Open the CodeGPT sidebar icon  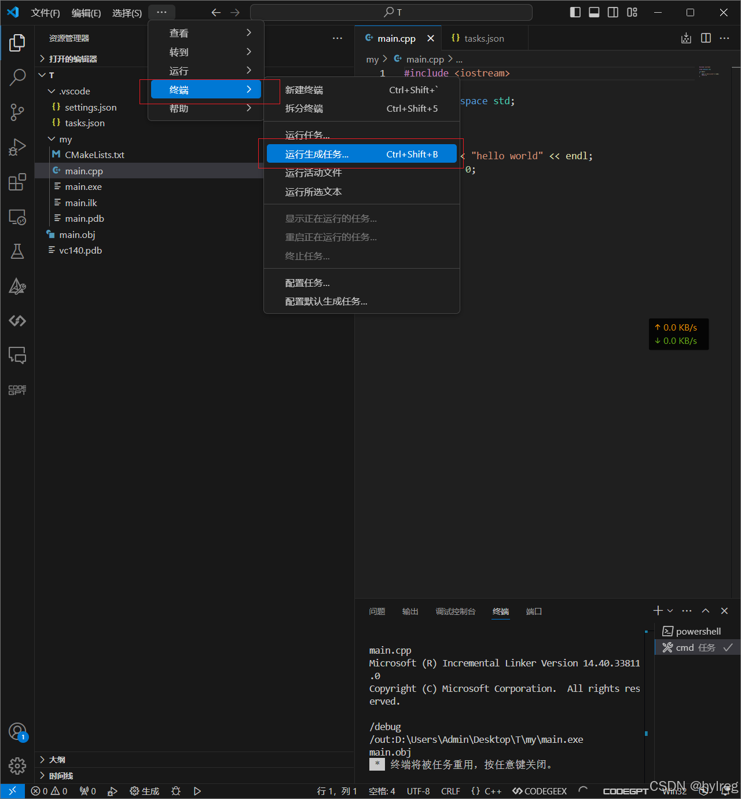[x=17, y=390]
